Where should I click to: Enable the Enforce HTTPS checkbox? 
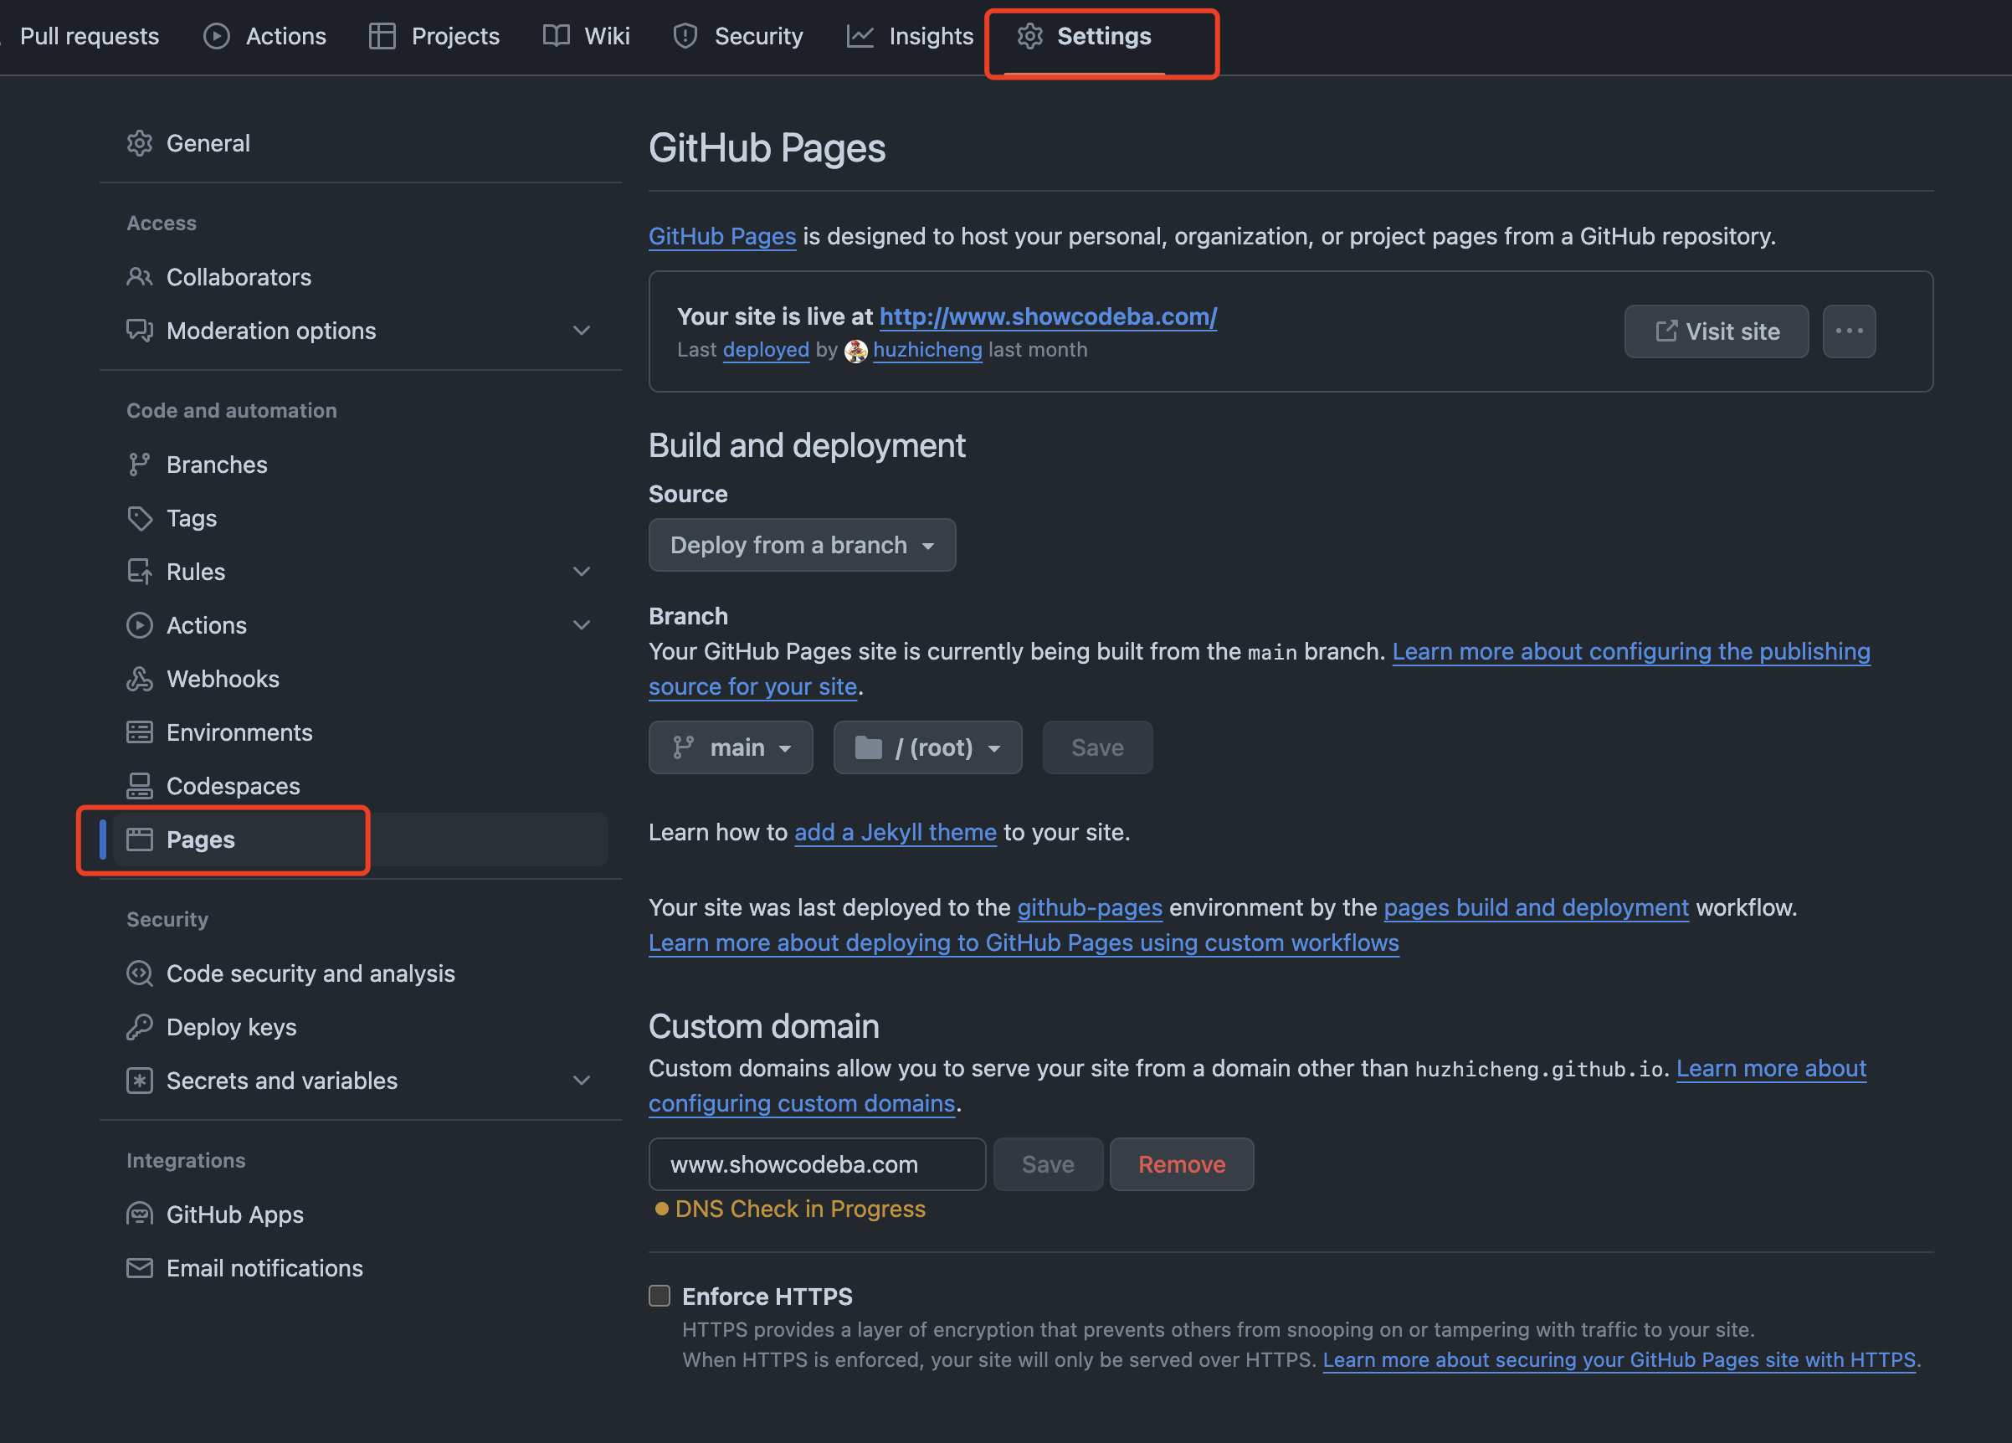660,1296
